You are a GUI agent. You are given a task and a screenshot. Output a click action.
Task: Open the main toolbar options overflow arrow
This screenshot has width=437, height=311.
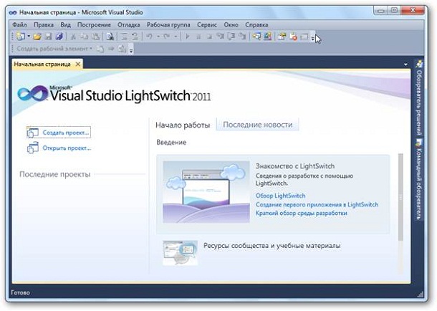click(312, 39)
